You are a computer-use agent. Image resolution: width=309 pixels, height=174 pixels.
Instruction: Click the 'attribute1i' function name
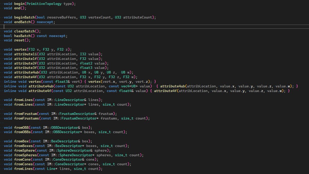25,54
